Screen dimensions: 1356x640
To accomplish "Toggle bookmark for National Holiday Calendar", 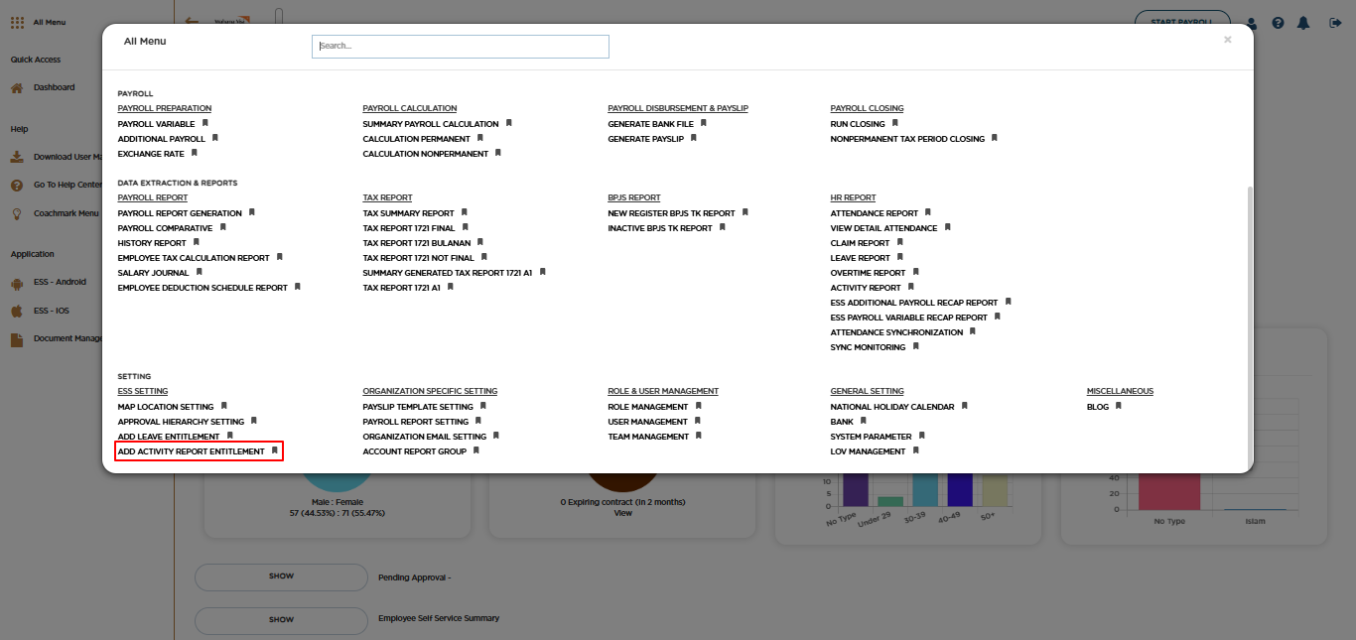I will (x=964, y=406).
